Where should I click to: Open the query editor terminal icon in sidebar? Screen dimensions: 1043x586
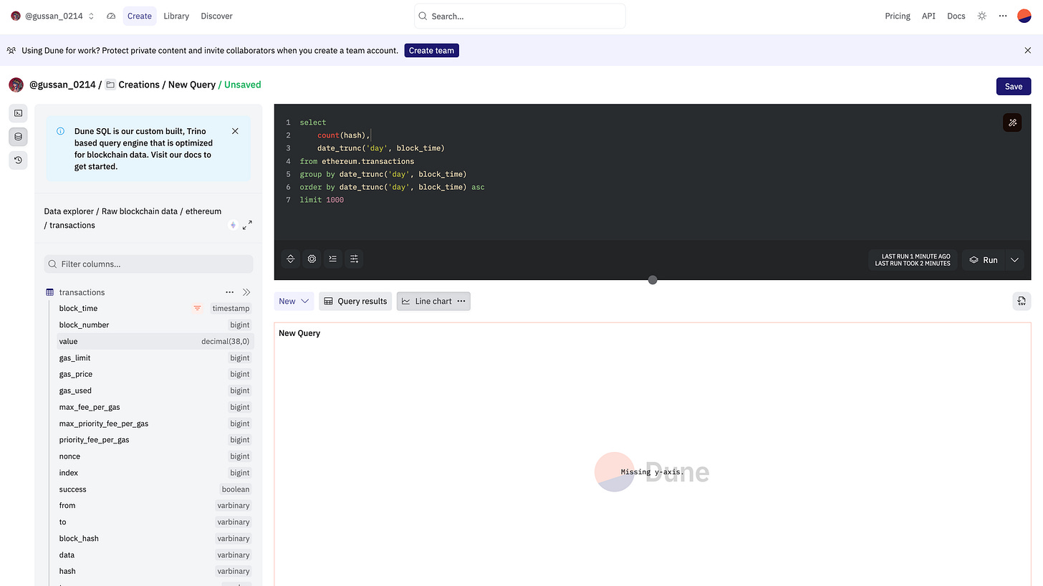pos(18,113)
